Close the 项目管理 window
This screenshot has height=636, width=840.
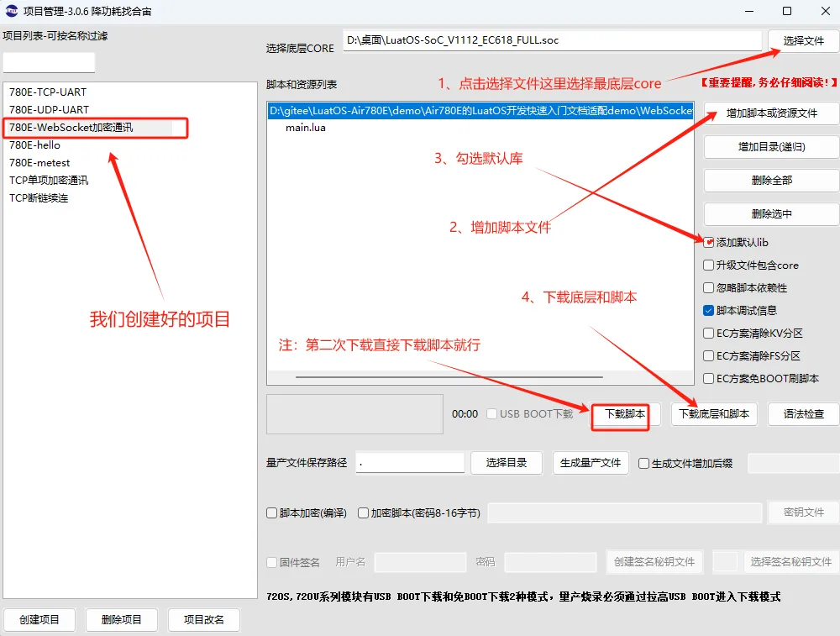(825, 11)
